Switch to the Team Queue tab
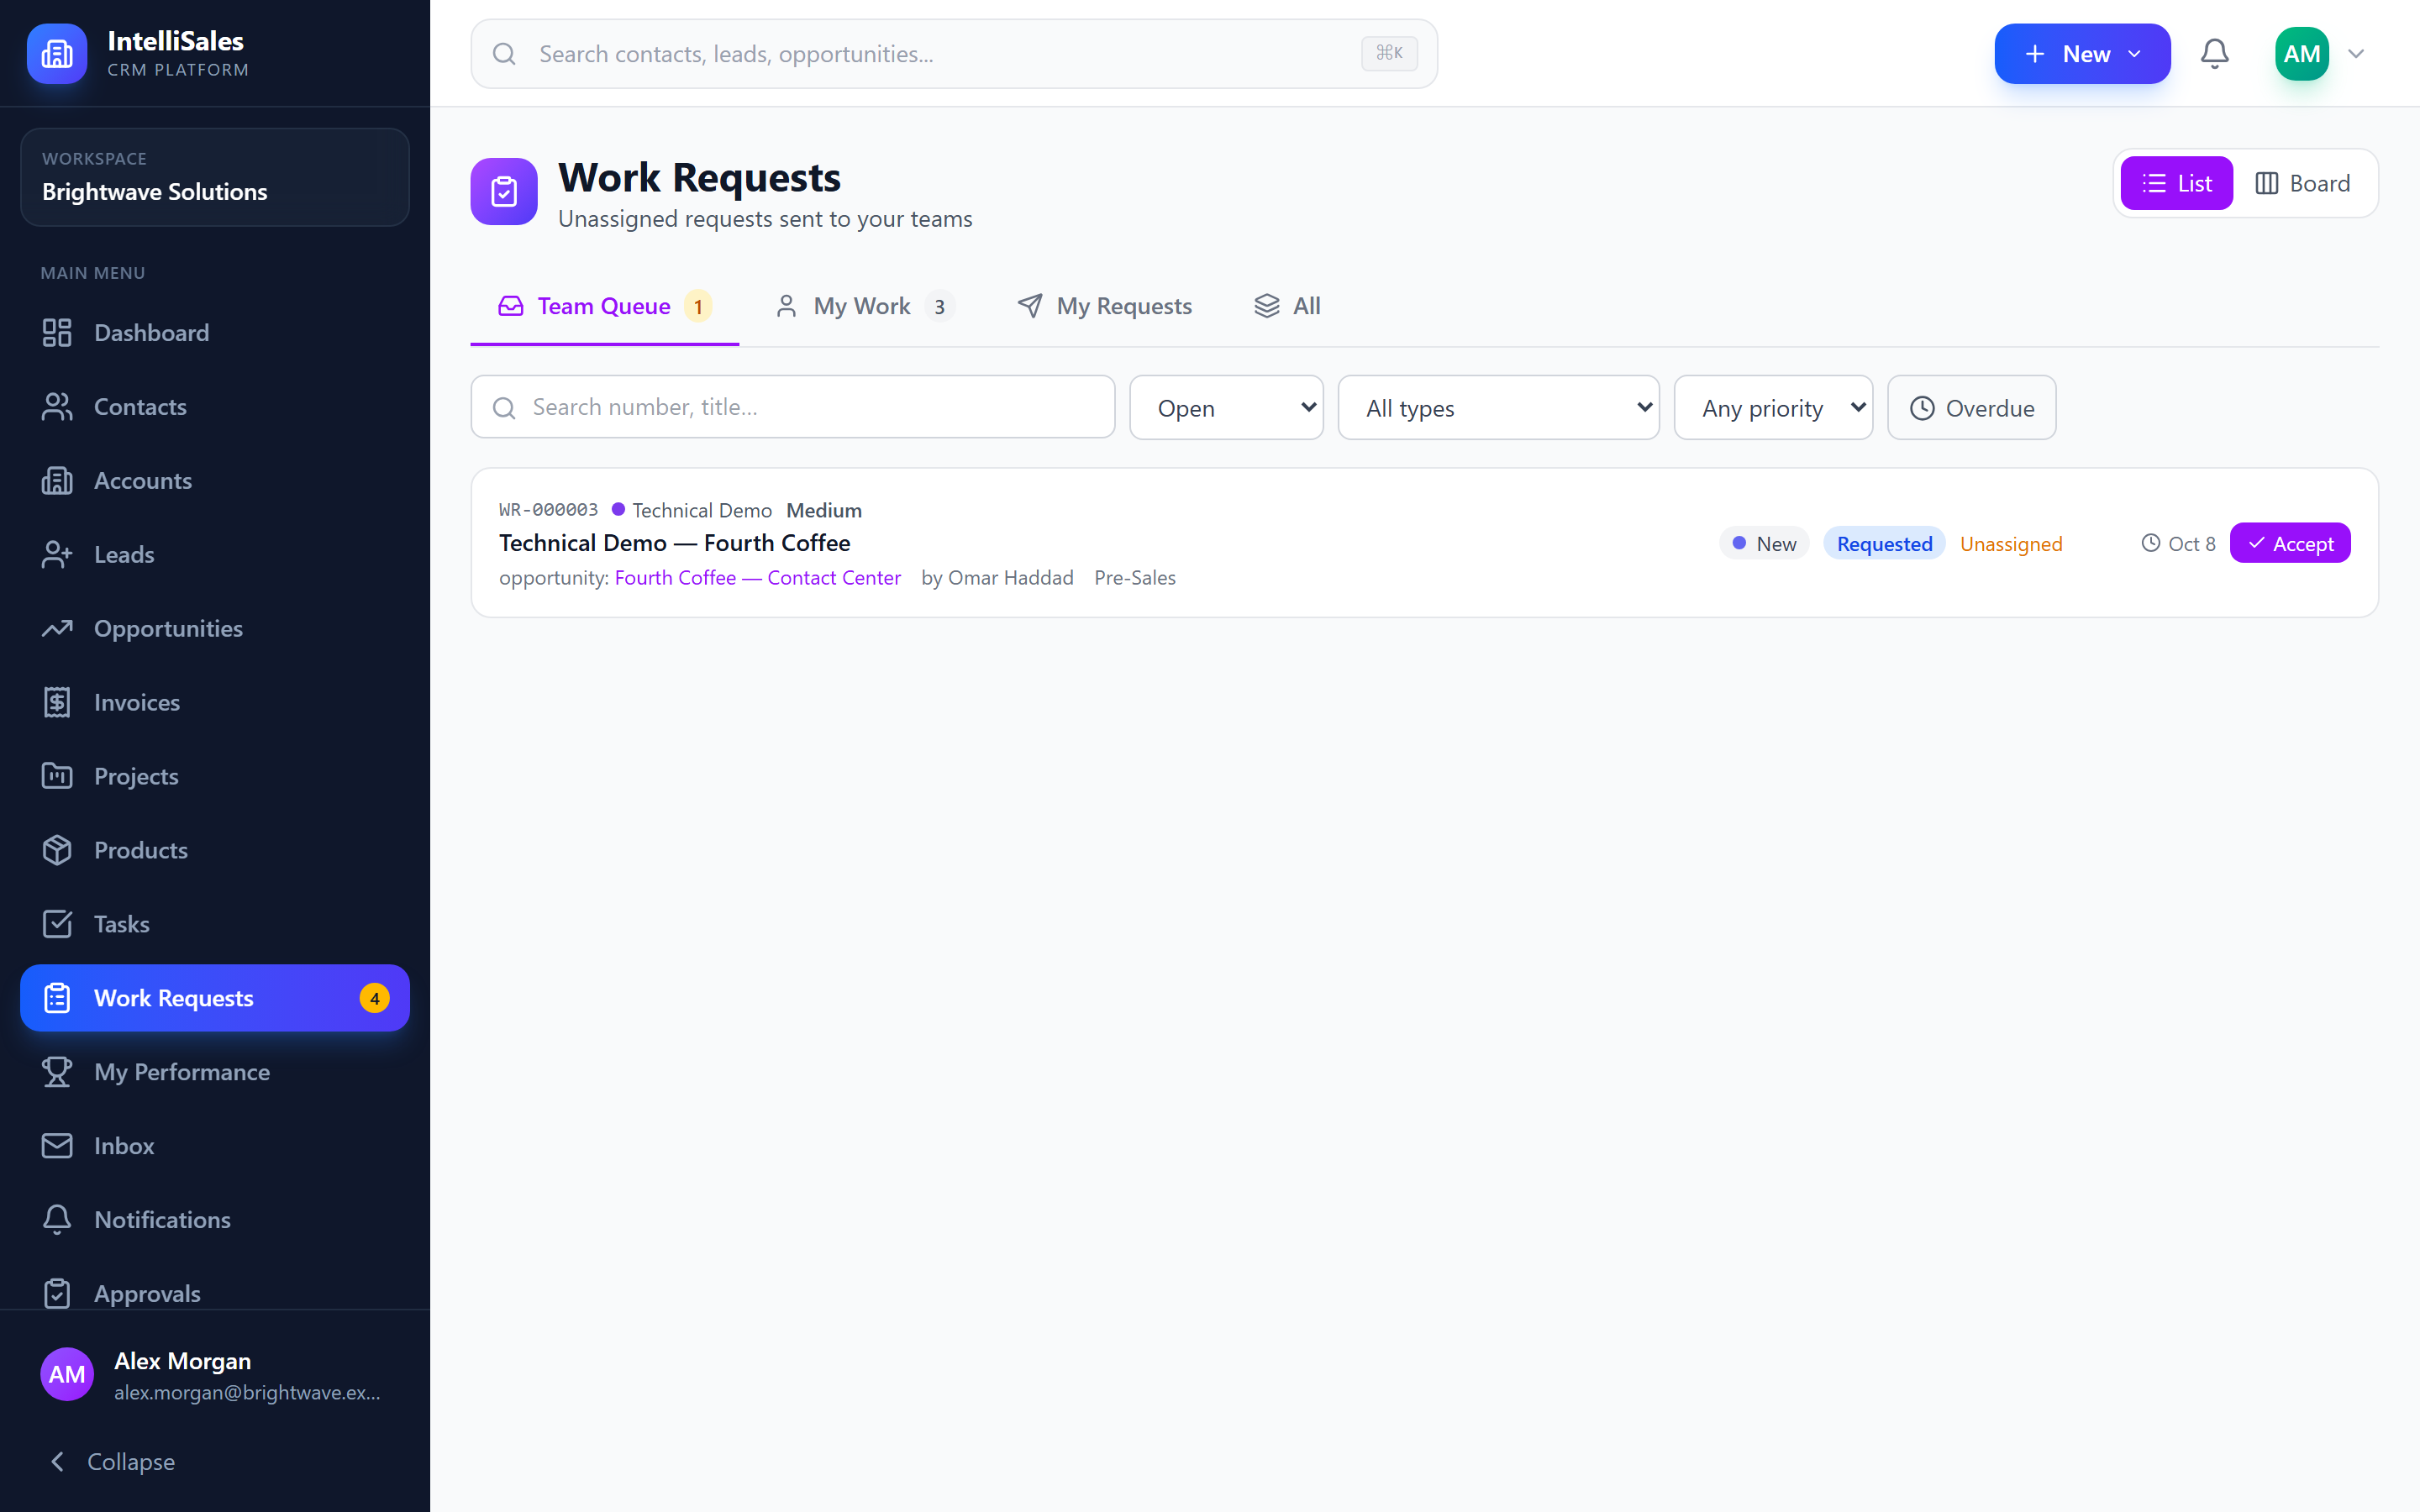This screenshot has height=1512, width=2420. click(x=604, y=306)
